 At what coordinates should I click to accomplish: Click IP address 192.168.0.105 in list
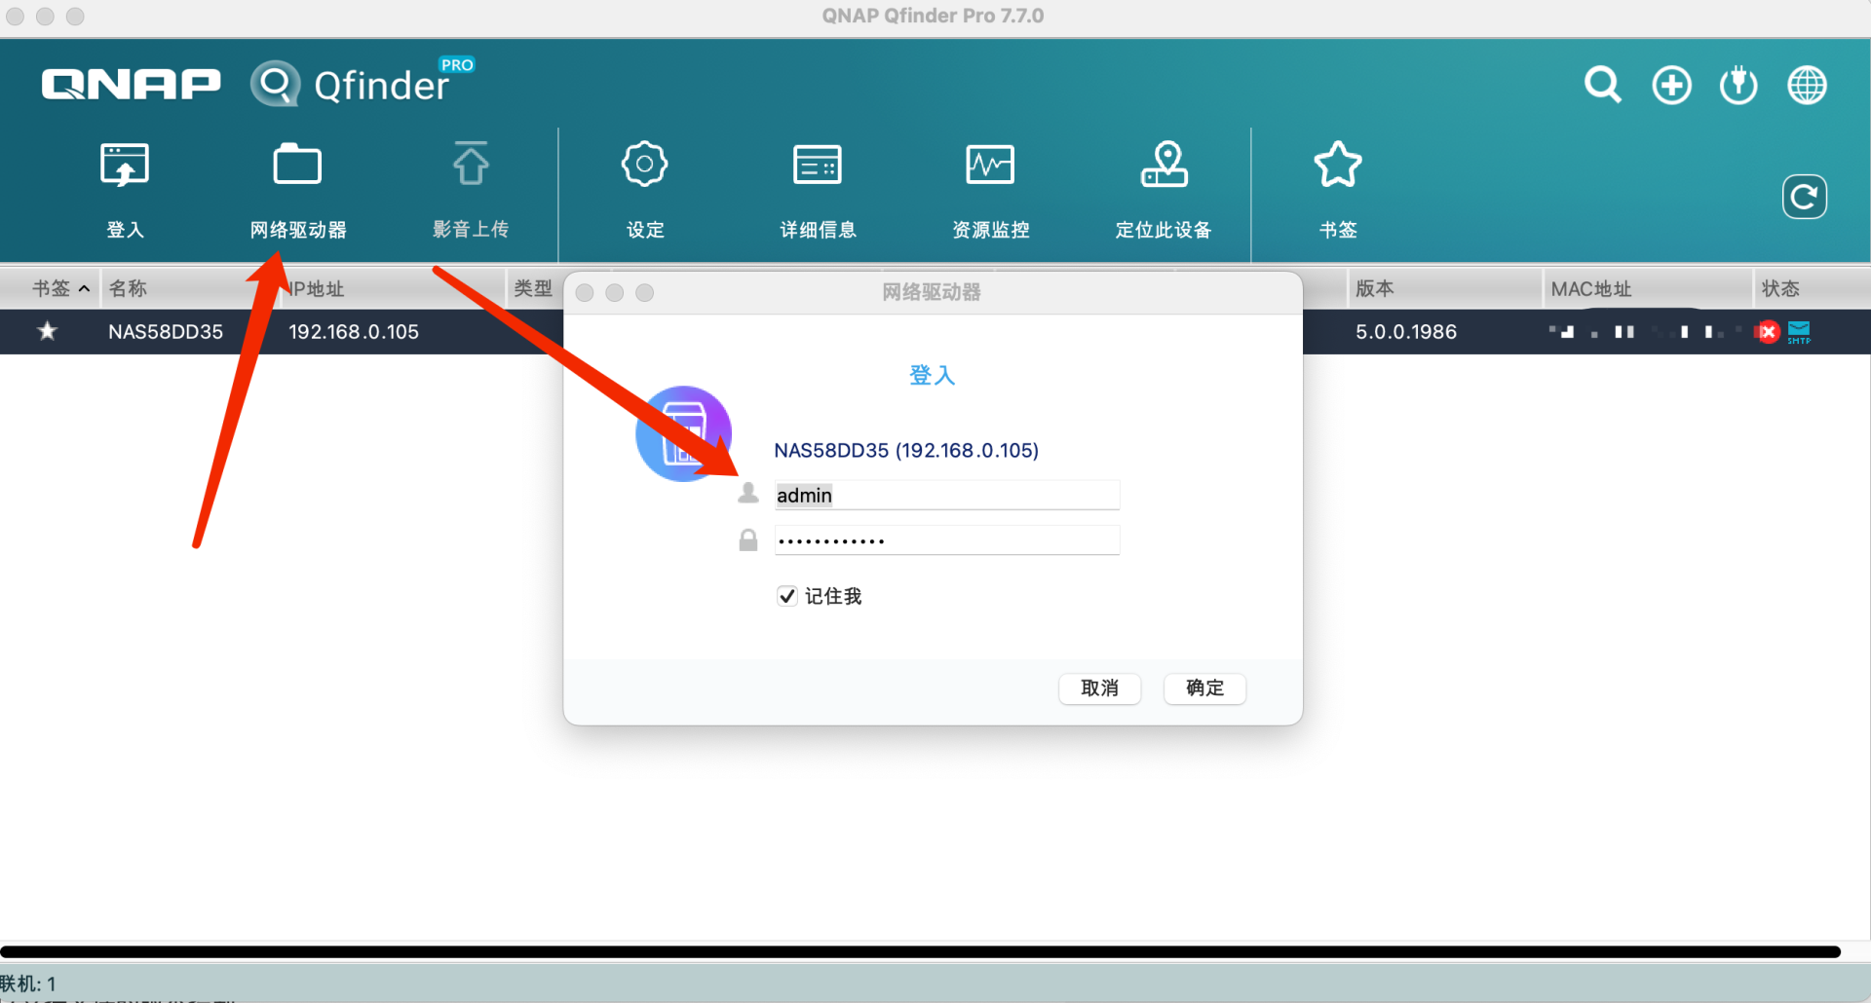coord(354,332)
